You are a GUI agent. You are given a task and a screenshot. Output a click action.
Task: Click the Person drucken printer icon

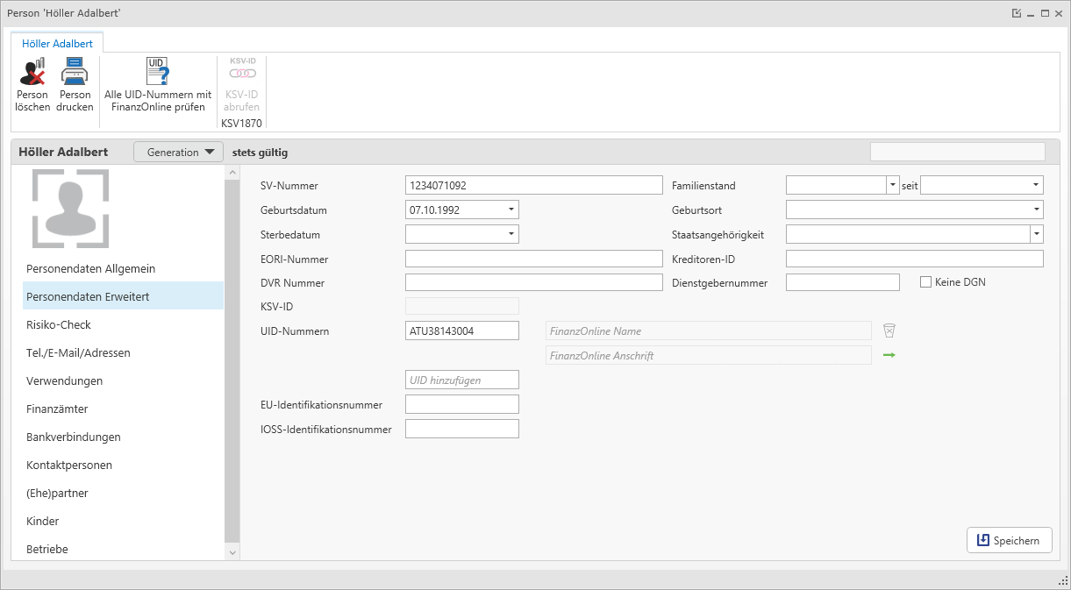click(75, 72)
